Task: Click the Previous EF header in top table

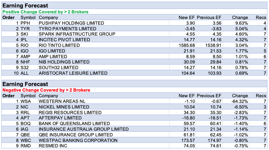Action: (209, 17)
